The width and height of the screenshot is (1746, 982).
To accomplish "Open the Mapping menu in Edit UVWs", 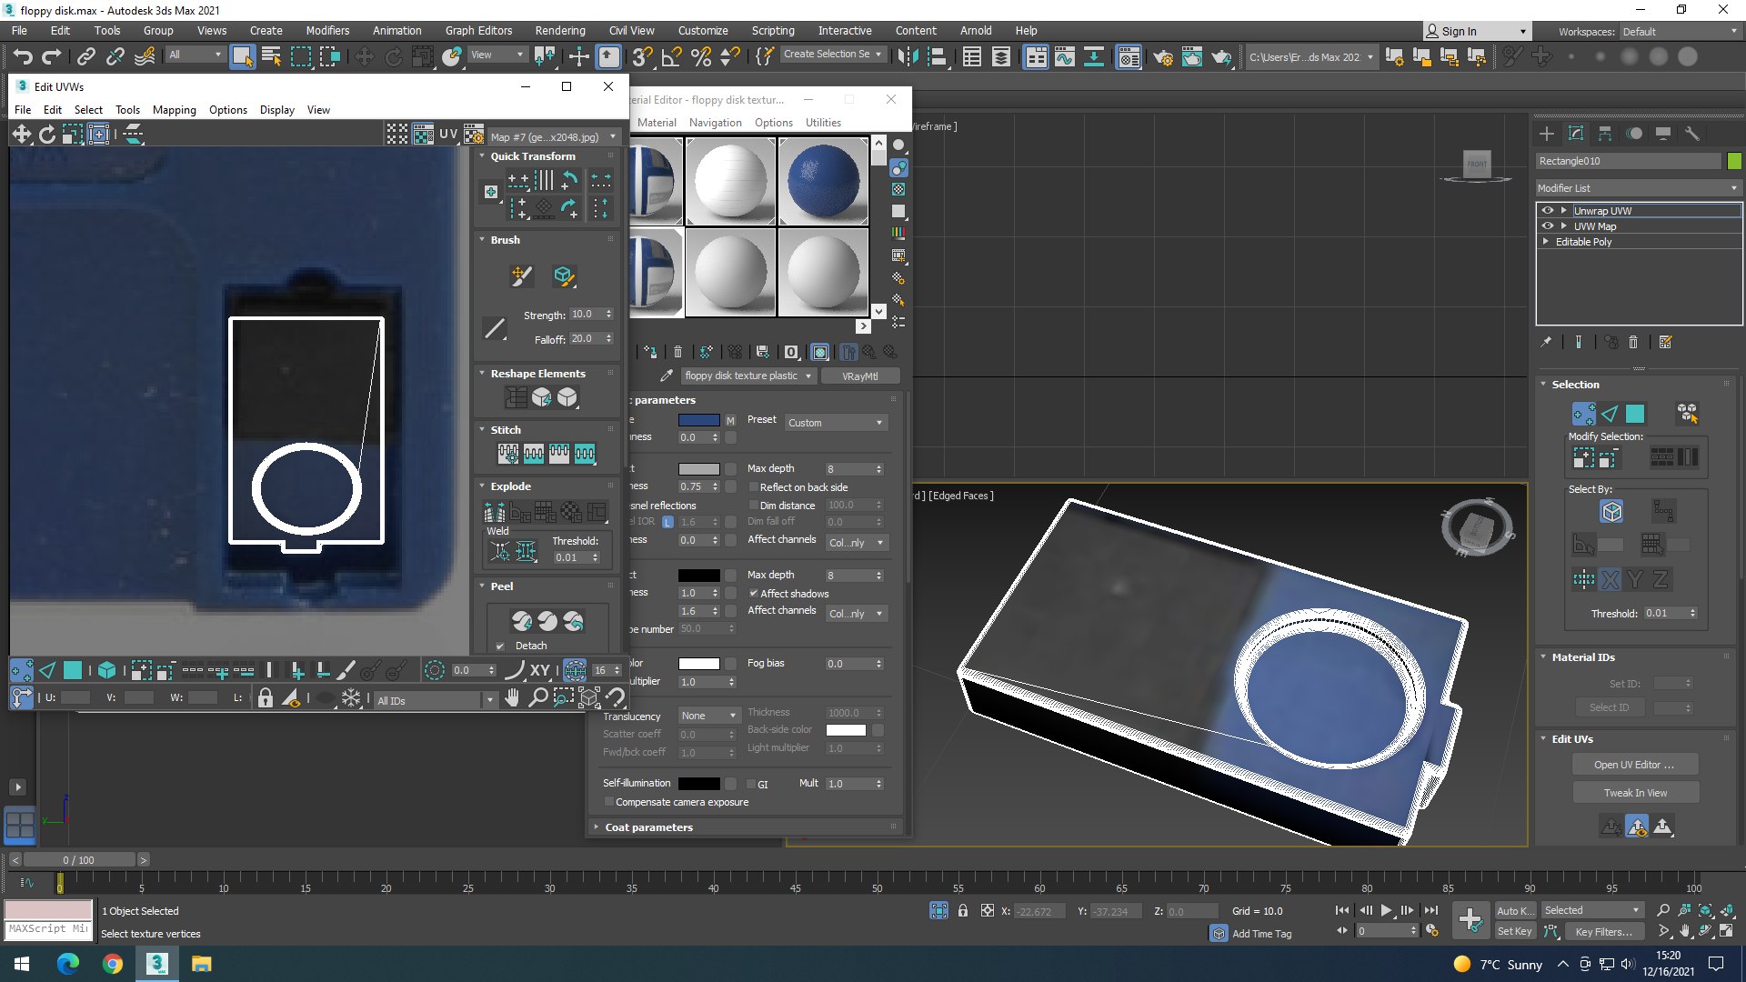I will (174, 110).
